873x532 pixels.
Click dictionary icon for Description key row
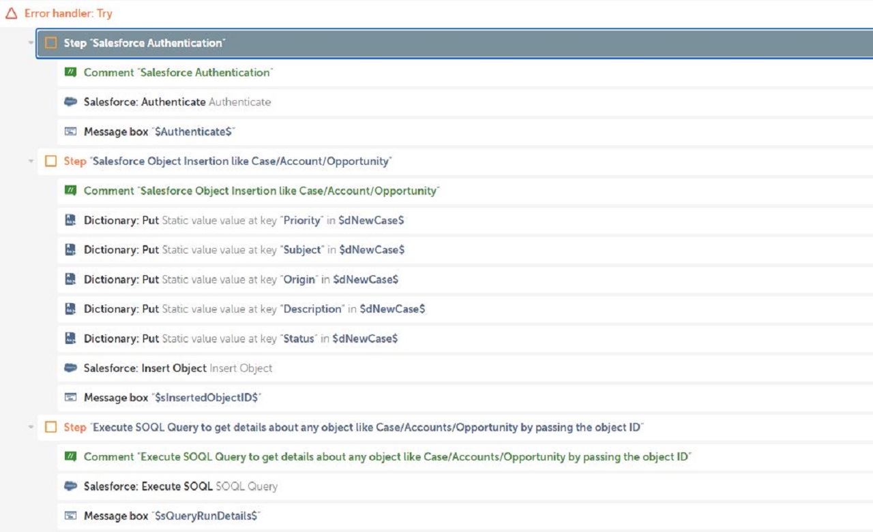(70, 309)
